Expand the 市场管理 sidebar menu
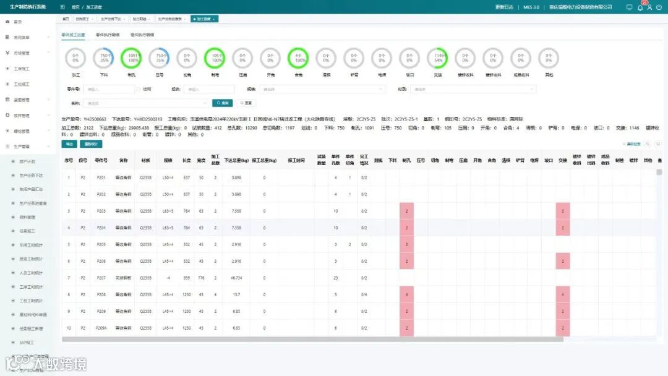 click(27, 53)
